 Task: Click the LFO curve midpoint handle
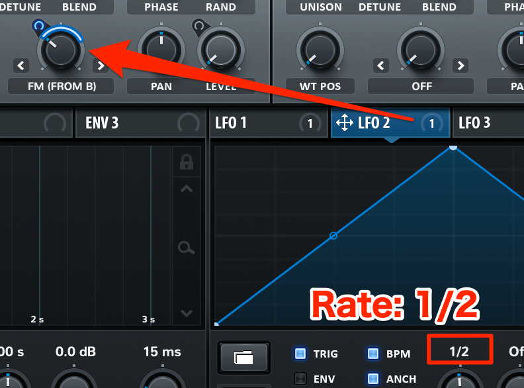(x=333, y=236)
